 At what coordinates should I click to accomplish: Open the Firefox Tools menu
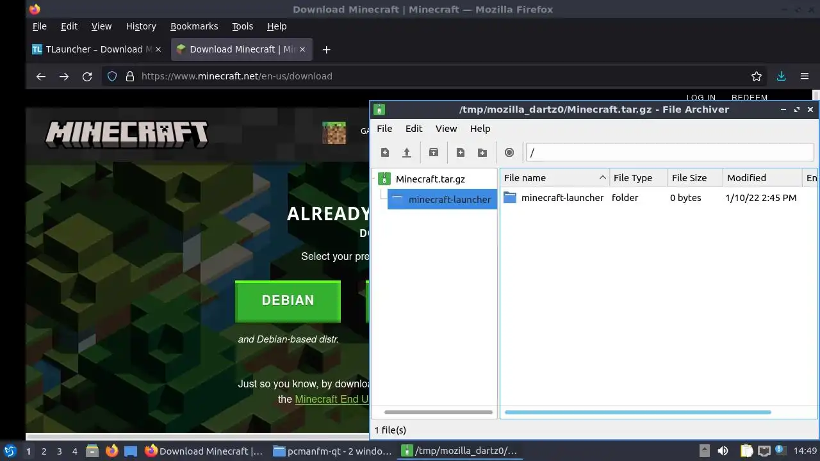click(x=242, y=26)
